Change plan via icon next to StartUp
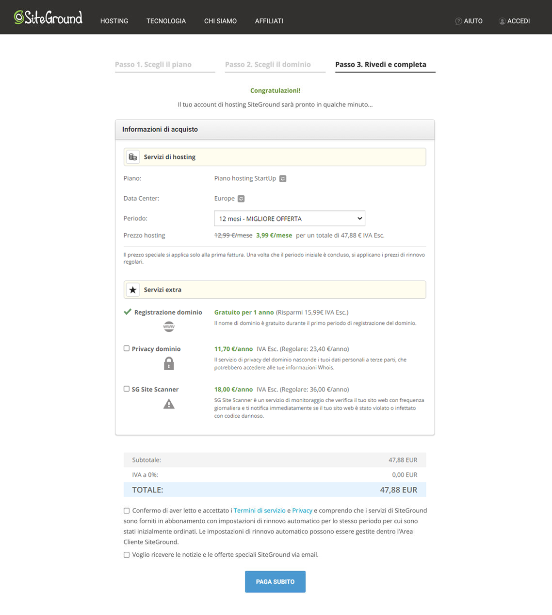The height and width of the screenshot is (615, 552). click(x=283, y=179)
